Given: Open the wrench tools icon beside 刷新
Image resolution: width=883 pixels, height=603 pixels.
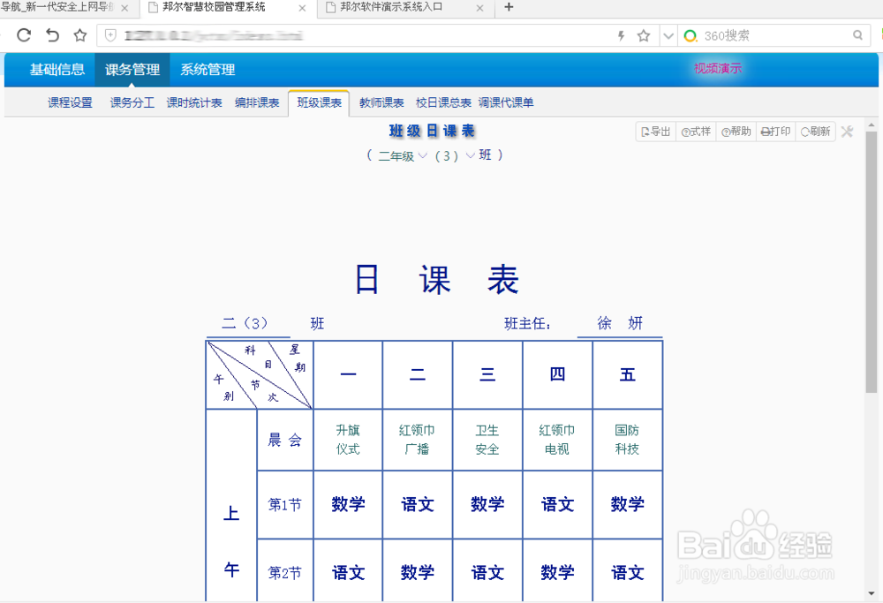Looking at the screenshot, I should click(x=846, y=132).
